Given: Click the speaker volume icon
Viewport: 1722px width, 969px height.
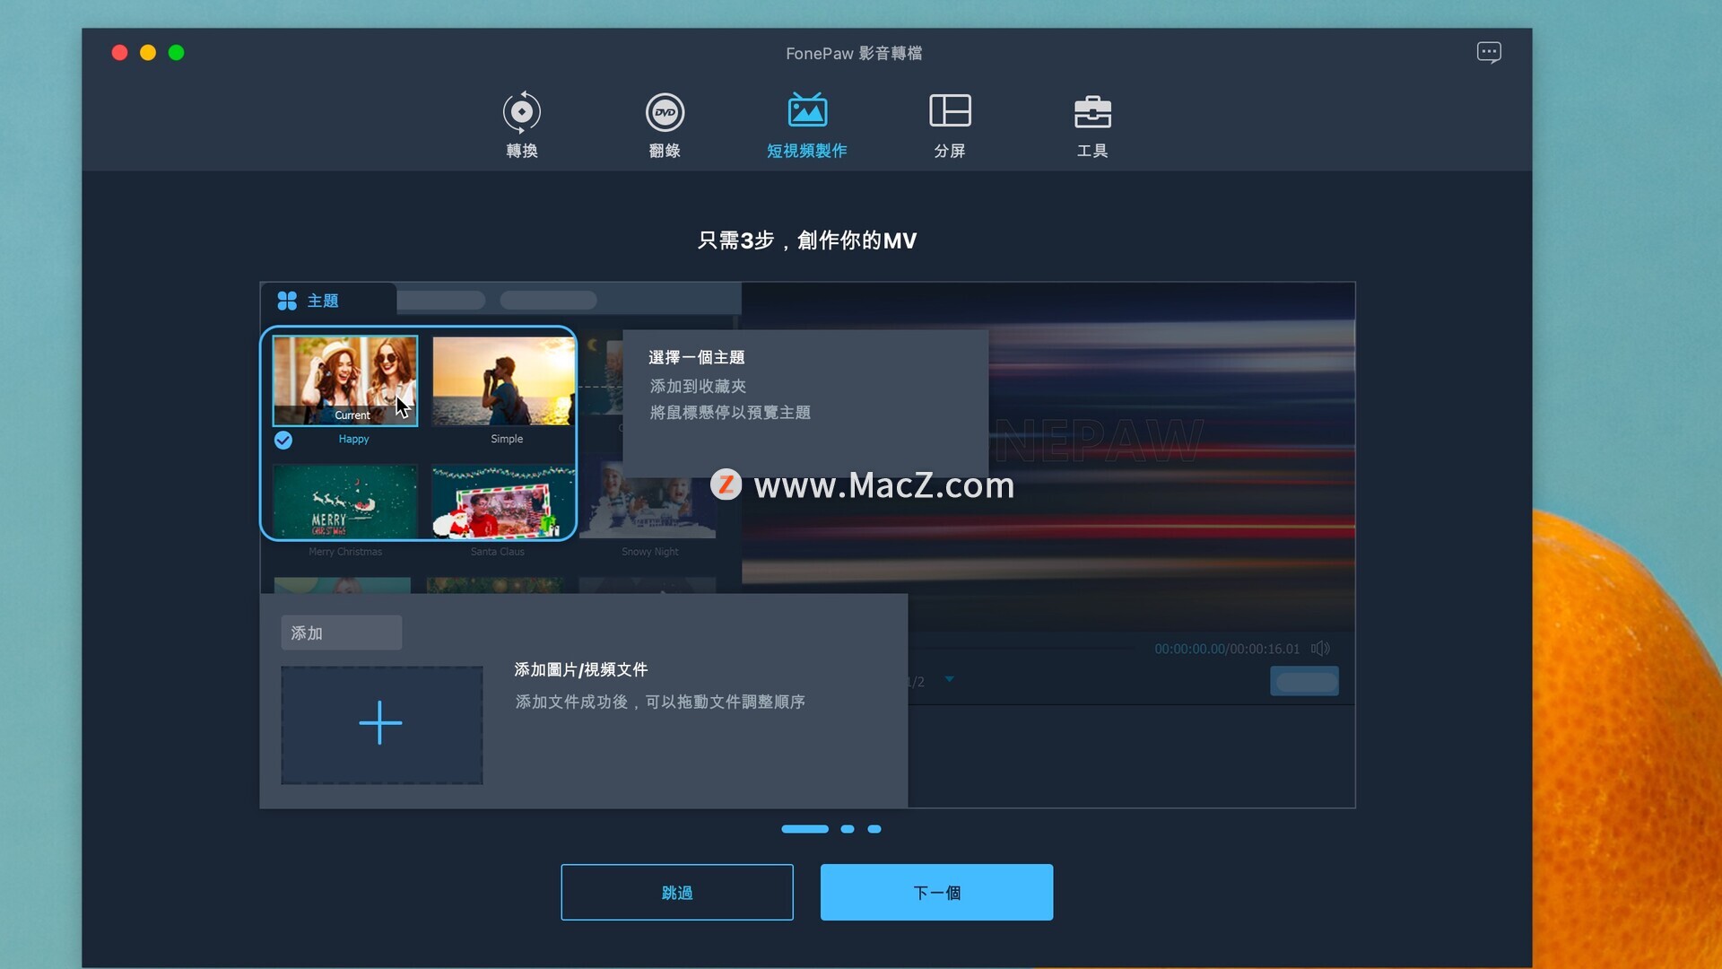Looking at the screenshot, I should 1320,648.
